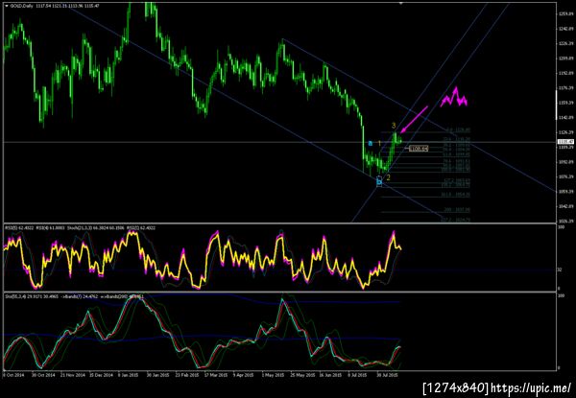Image resolution: width=576 pixels, height=398 pixels.
Task: Click the '30 Jul 2015' date on time axis
Action: [387, 375]
